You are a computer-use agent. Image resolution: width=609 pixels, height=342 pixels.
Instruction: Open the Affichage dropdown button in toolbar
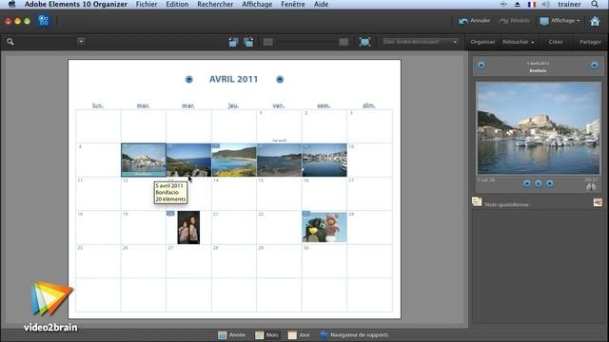(x=560, y=21)
